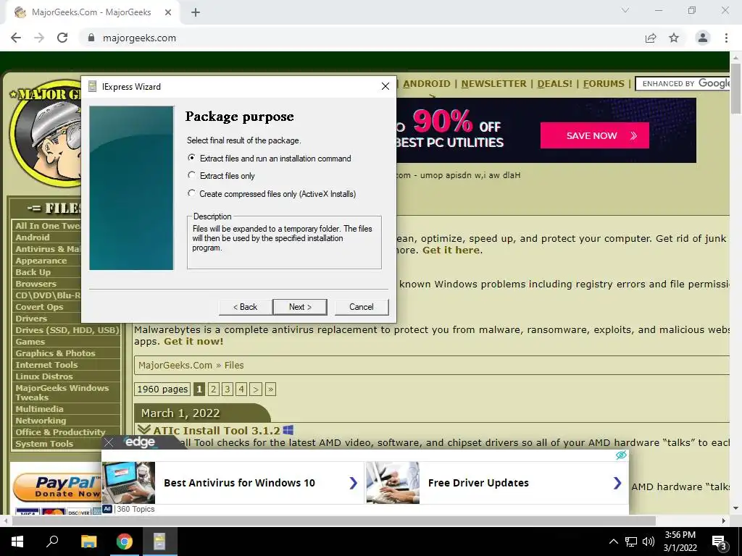Click Chrome forward navigation arrow
Image resolution: width=742 pixels, height=556 pixels.
(x=39, y=38)
